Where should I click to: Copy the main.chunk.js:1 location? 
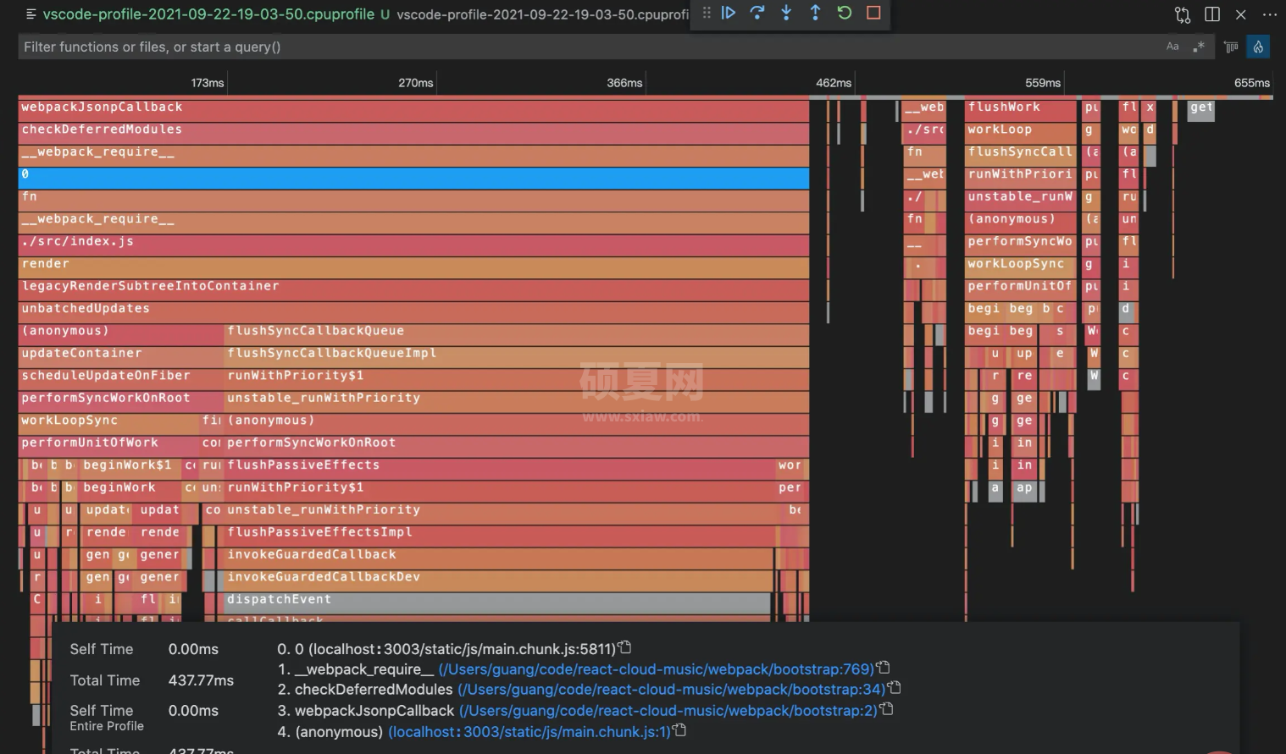coord(679,729)
